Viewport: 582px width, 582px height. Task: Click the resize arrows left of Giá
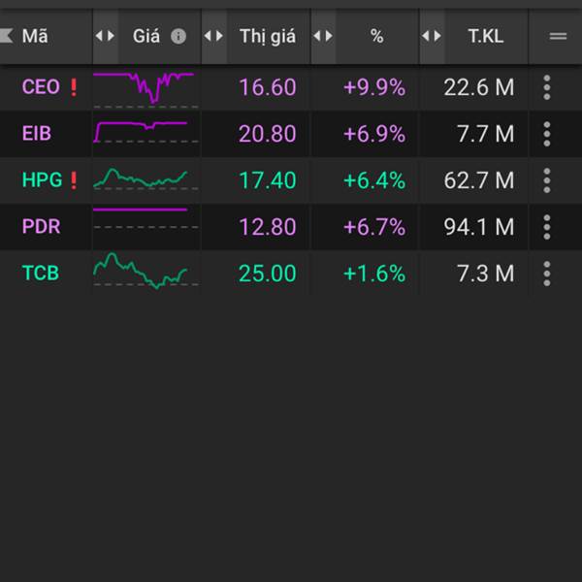click(105, 36)
